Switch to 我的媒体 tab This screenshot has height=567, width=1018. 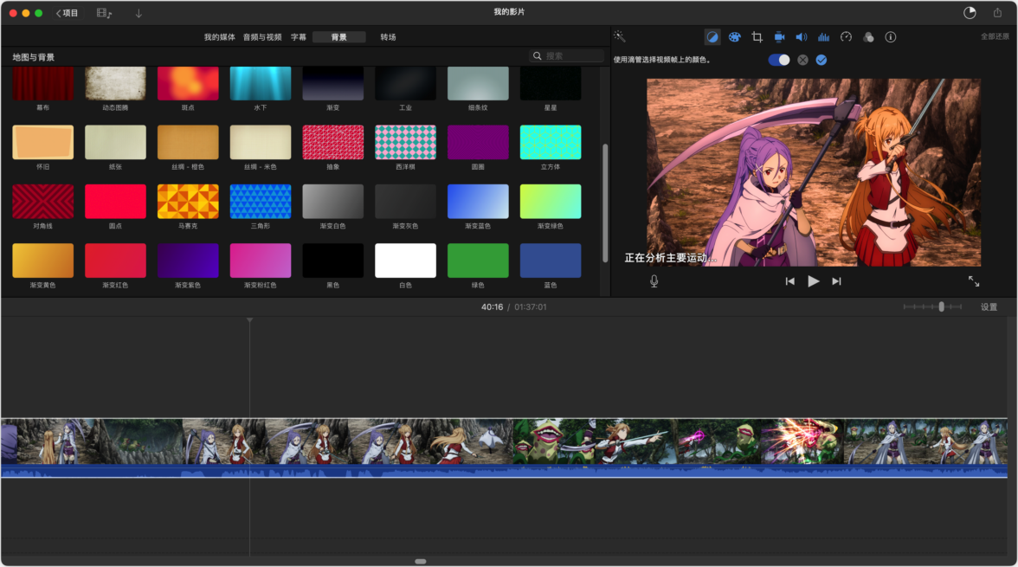coord(220,37)
